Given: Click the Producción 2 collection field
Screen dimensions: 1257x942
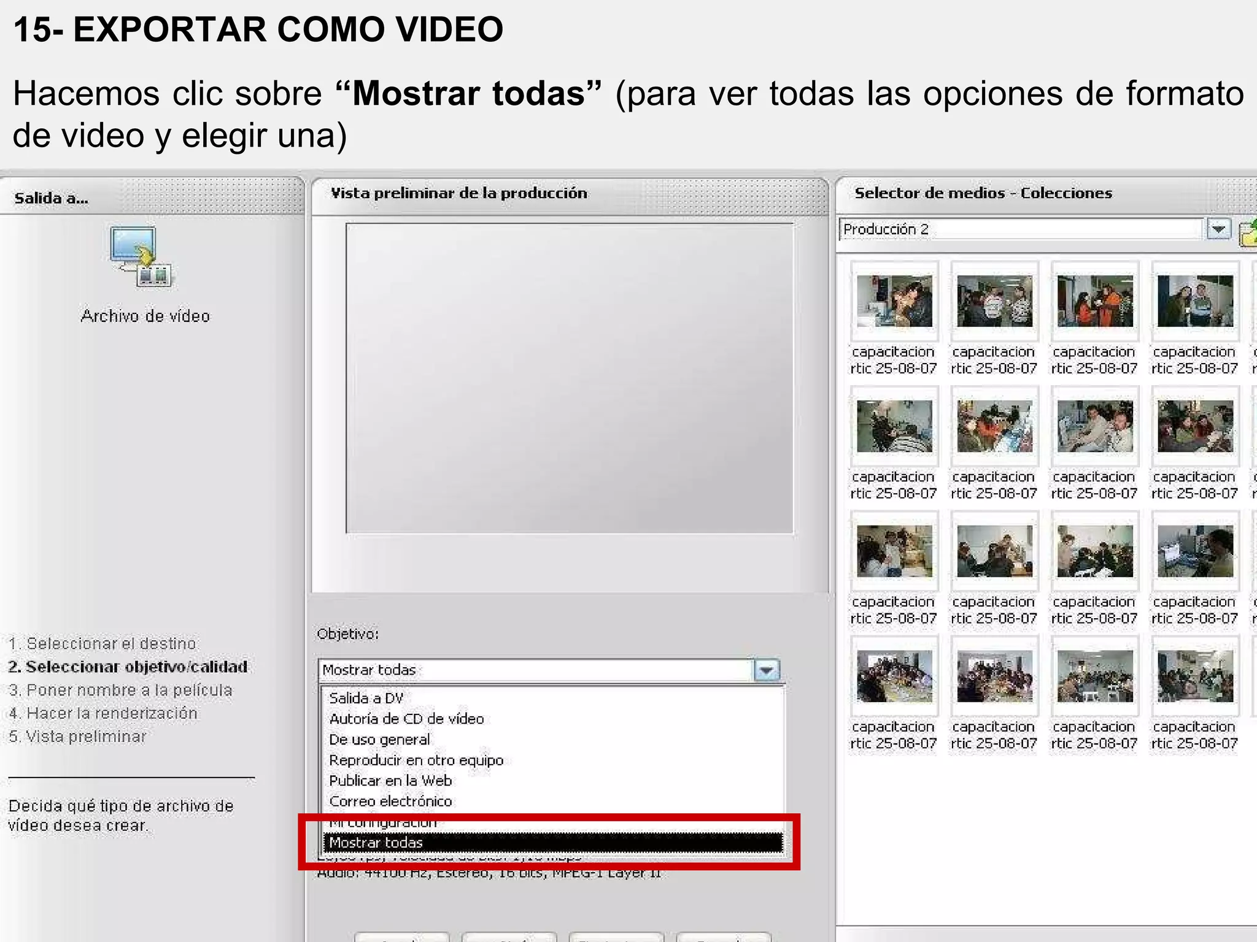Looking at the screenshot, I should (x=1020, y=229).
